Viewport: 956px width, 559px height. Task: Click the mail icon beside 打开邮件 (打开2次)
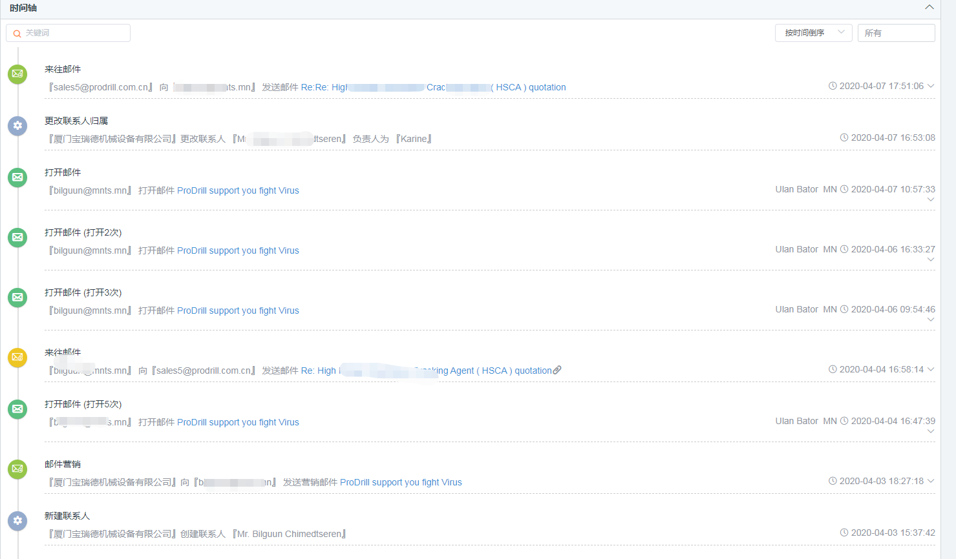17,237
